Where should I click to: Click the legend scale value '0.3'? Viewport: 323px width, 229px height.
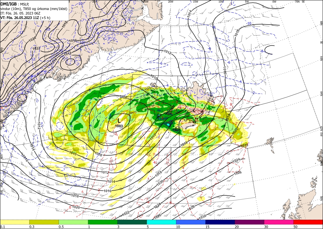pyautogui.click(x=32, y=227)
